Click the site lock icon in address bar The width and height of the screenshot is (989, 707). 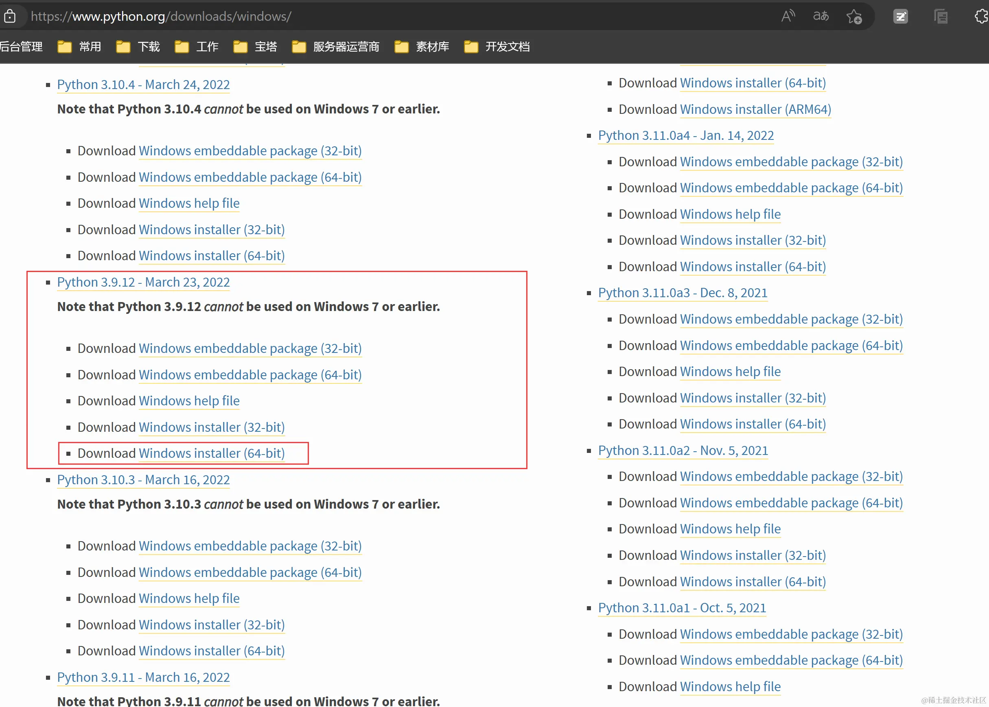(x=10, y=17)
